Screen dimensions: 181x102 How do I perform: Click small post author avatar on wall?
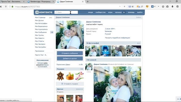pyautogui.click(x=89, y=67)
